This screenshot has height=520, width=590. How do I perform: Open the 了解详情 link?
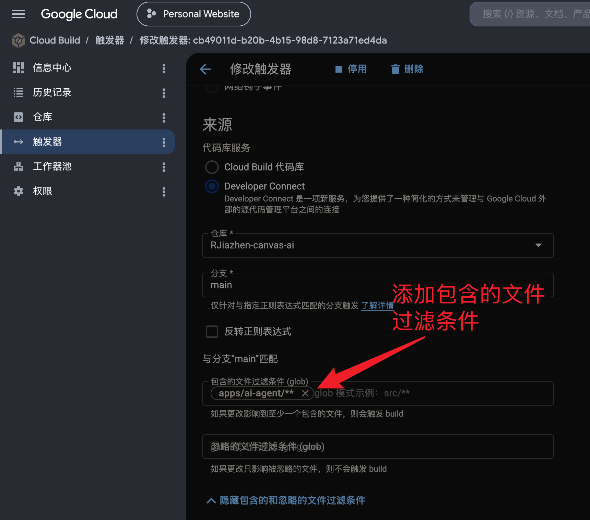(x=377, y=306)
